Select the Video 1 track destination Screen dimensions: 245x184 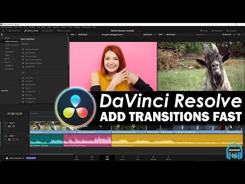[x=5, y=123]
